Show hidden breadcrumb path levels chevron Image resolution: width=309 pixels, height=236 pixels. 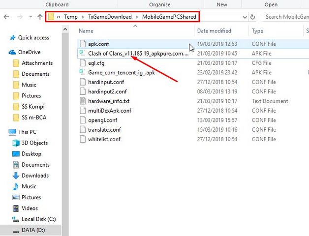coord(59,17)
